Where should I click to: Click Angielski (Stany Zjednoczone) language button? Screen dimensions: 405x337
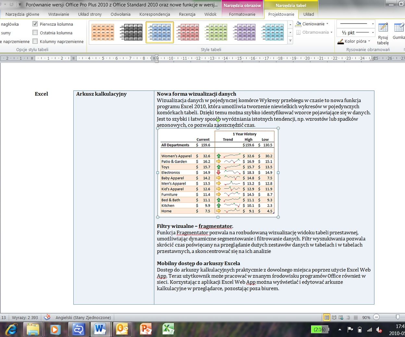point(83,318)
